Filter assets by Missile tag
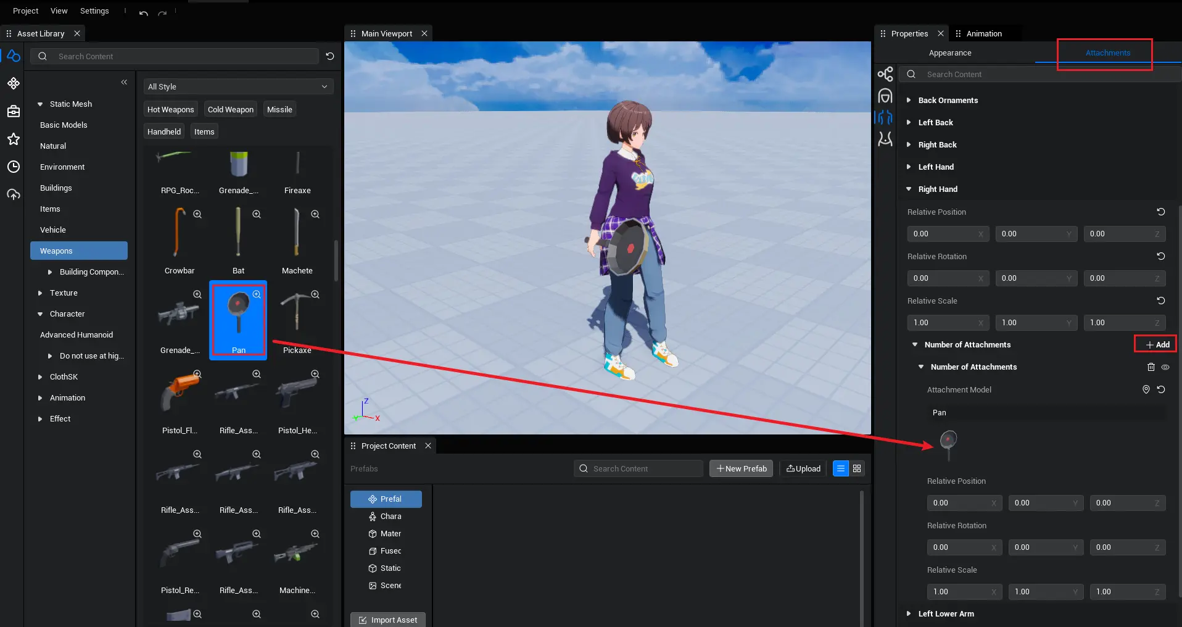This screenshot has width=1182, height=627. (x=279, y=109)
